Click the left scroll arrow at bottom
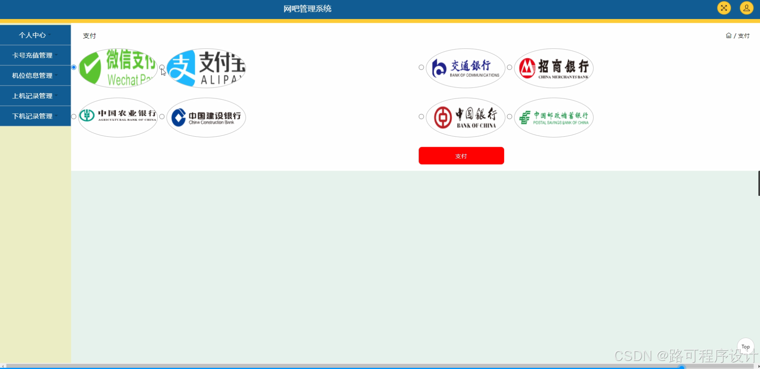This screenshot has width=760, height=369. point(2,366)
